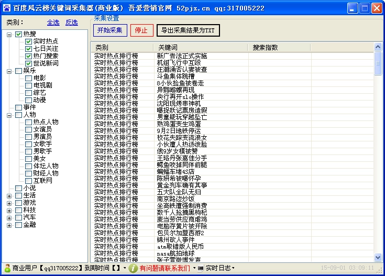Screen dimensions: 385x276
Task: Sort by 关键词 column header
Action: point(201,47)
